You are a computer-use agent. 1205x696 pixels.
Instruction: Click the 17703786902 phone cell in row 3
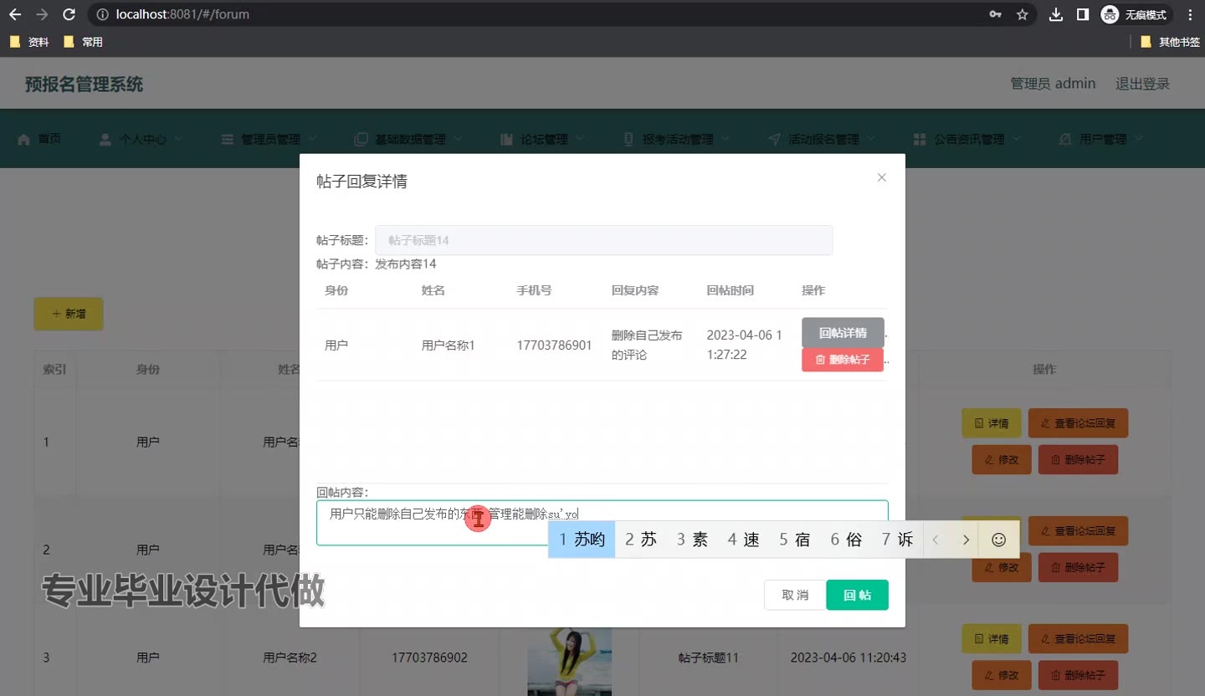(429, 658)
